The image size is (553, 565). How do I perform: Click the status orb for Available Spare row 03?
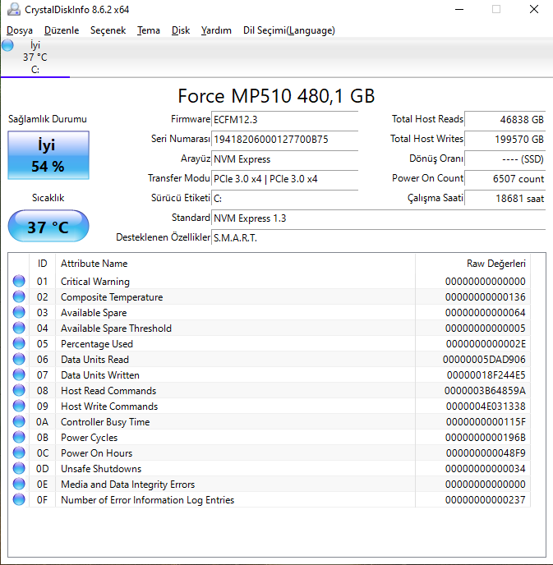[x=19, y=312]
